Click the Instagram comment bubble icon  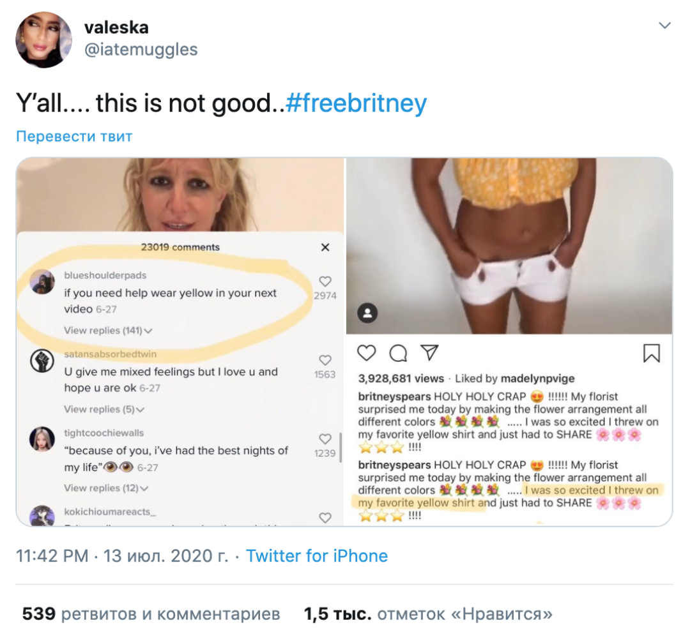coord(398,352)
